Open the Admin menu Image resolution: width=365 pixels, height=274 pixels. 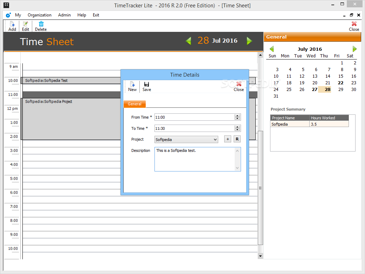tap(64, 15)
